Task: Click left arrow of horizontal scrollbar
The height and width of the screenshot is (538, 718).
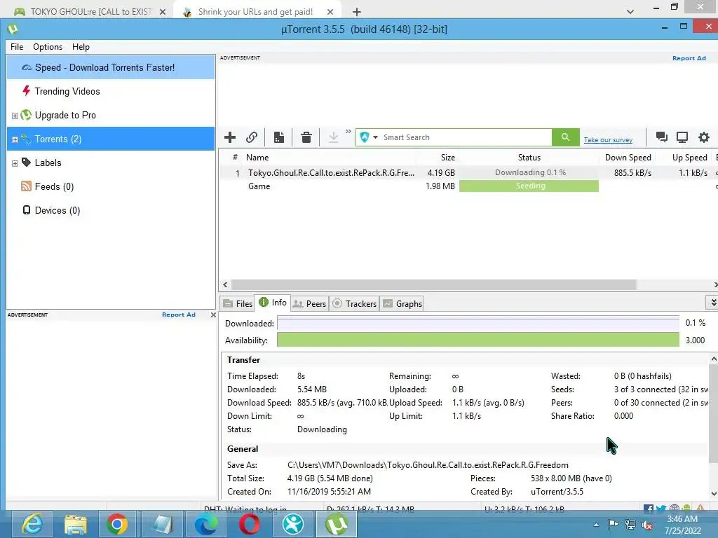Action: (x=225, y=284)
